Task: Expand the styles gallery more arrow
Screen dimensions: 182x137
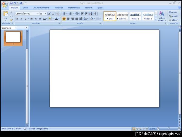Action: [156, 19]
